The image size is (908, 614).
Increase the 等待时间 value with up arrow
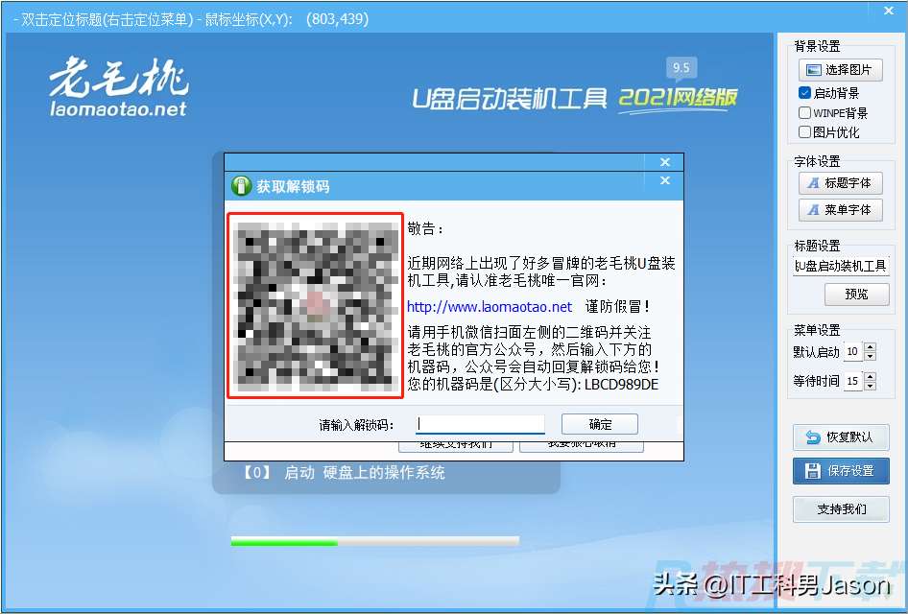pos(870,376)
